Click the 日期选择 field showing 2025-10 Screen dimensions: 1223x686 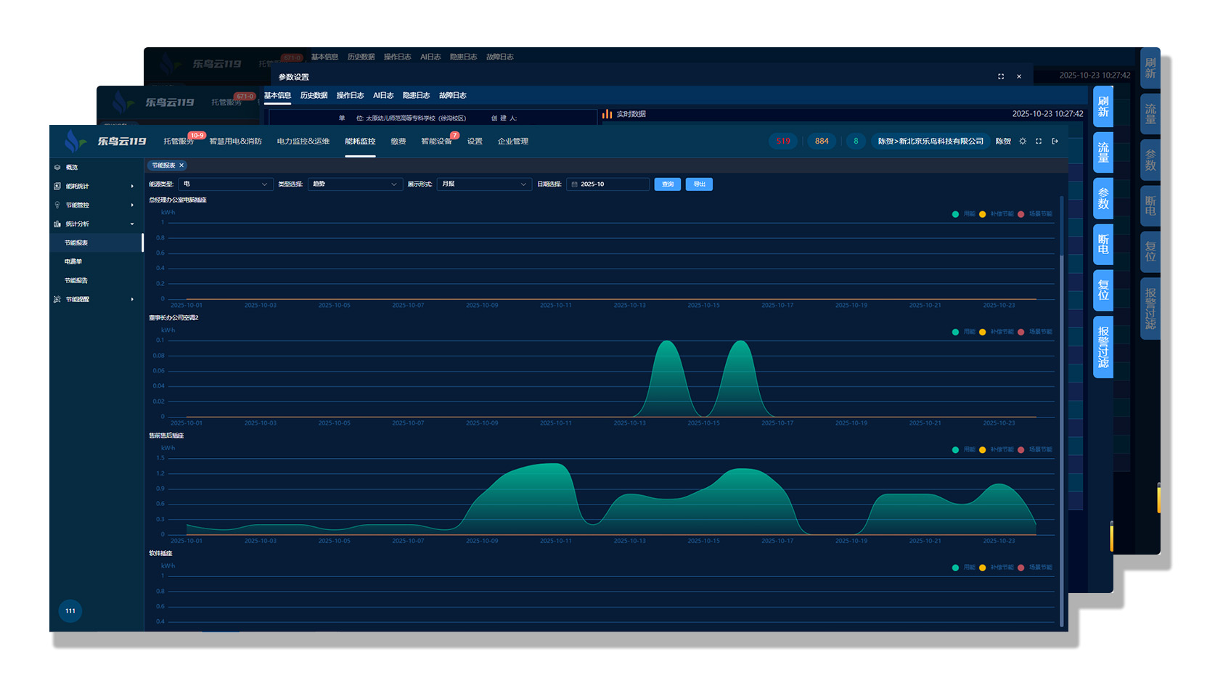click(x=608, y=184)
